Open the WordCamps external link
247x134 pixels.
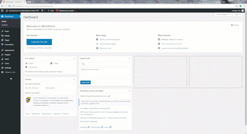(97, 127)
